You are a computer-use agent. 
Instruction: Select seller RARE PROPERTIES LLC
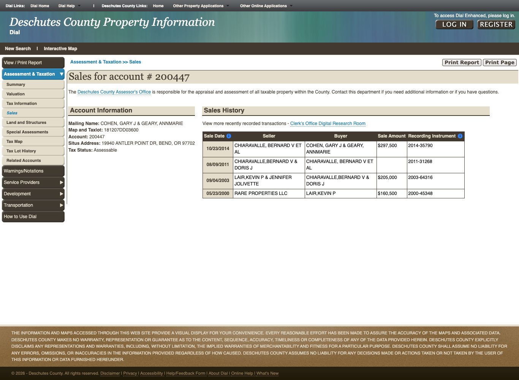point(269,193)
